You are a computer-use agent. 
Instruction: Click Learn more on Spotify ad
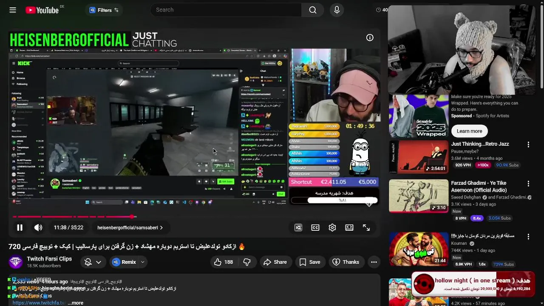pos(469,131)
